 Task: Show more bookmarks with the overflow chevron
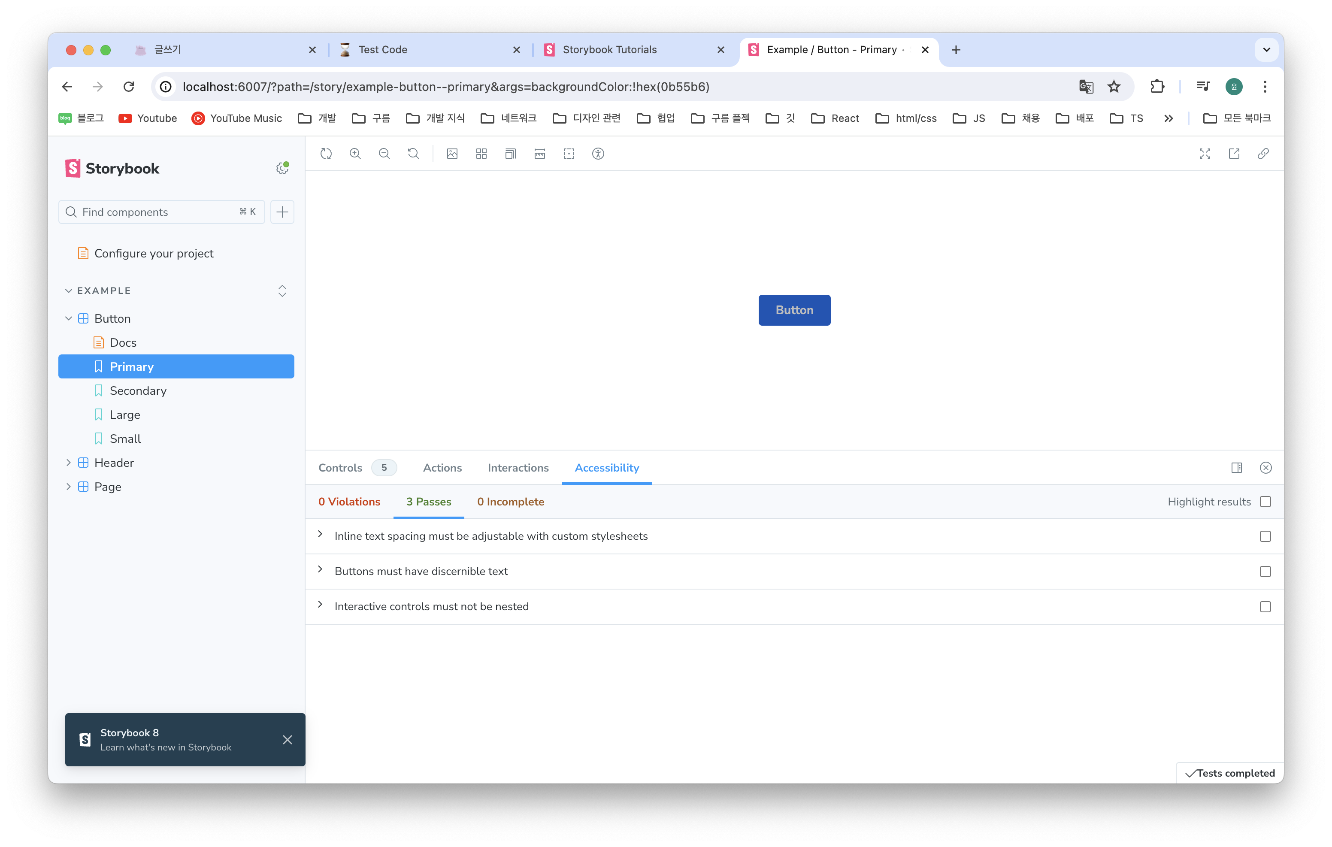tap(1168, 118)
